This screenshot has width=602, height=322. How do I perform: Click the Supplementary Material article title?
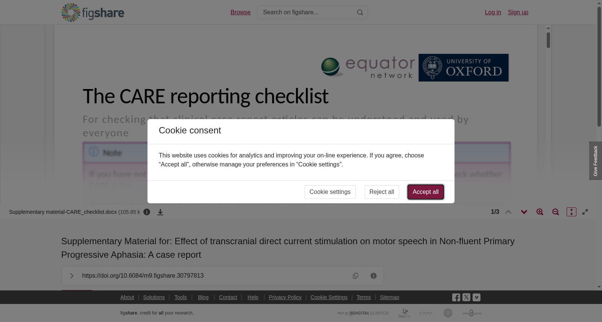tap(288, 248)
